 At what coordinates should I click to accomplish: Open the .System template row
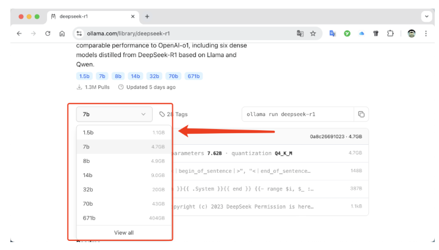pos(270,189)
